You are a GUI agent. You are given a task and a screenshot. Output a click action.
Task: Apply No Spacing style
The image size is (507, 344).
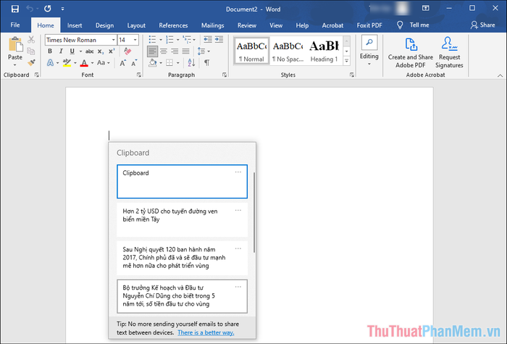pos(288,51)
